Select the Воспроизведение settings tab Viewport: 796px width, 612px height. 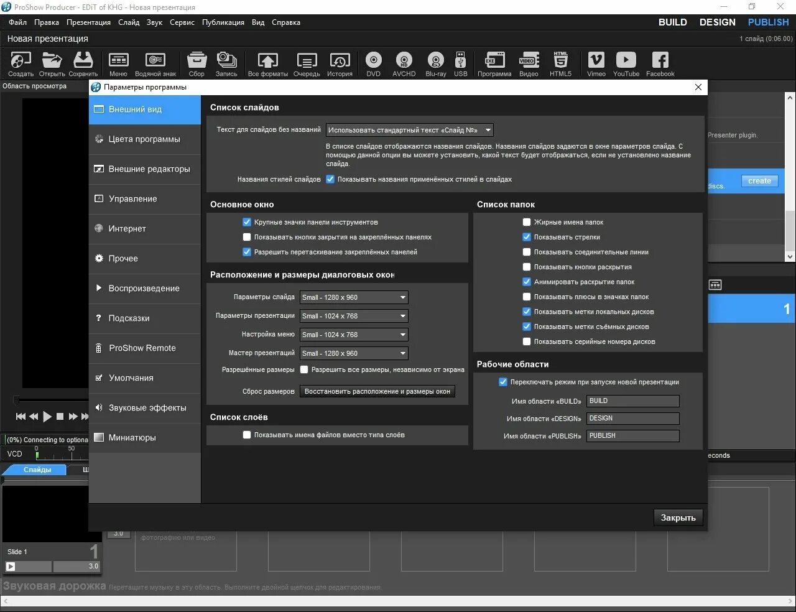click(145, 289)
